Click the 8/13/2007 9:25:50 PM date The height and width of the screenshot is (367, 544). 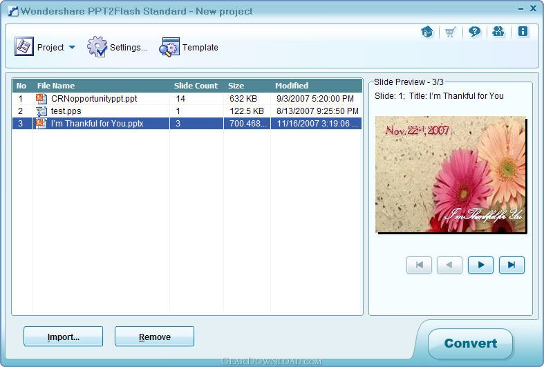pos(317,111)
